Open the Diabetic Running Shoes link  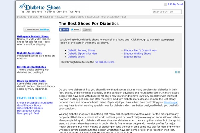(81, 51)
